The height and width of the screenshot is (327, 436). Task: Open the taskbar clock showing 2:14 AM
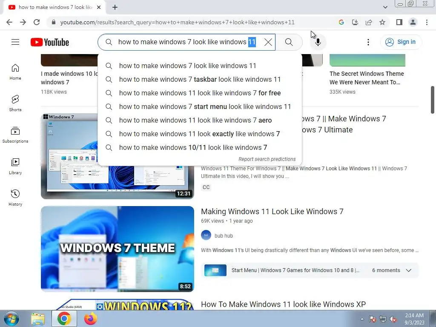click(x=414, y=319)
